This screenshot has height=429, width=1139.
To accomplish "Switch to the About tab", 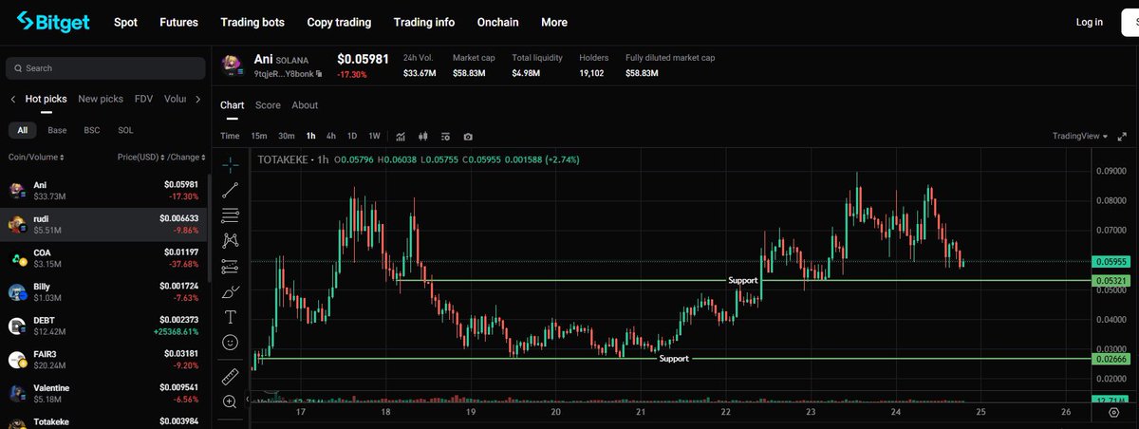I will point(305,105).
